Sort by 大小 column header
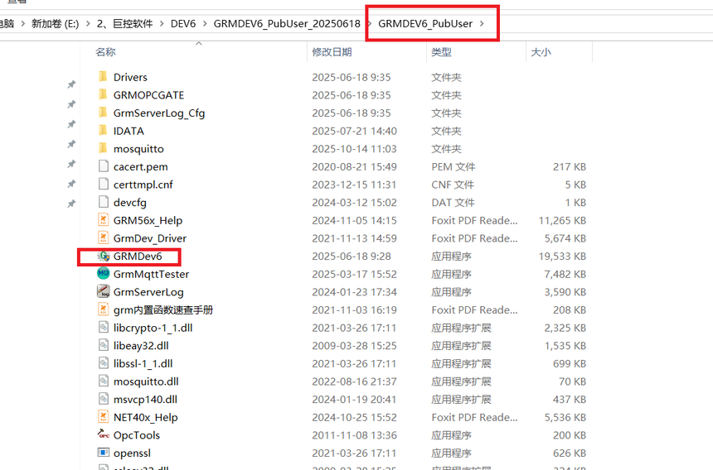 [540, 52]
